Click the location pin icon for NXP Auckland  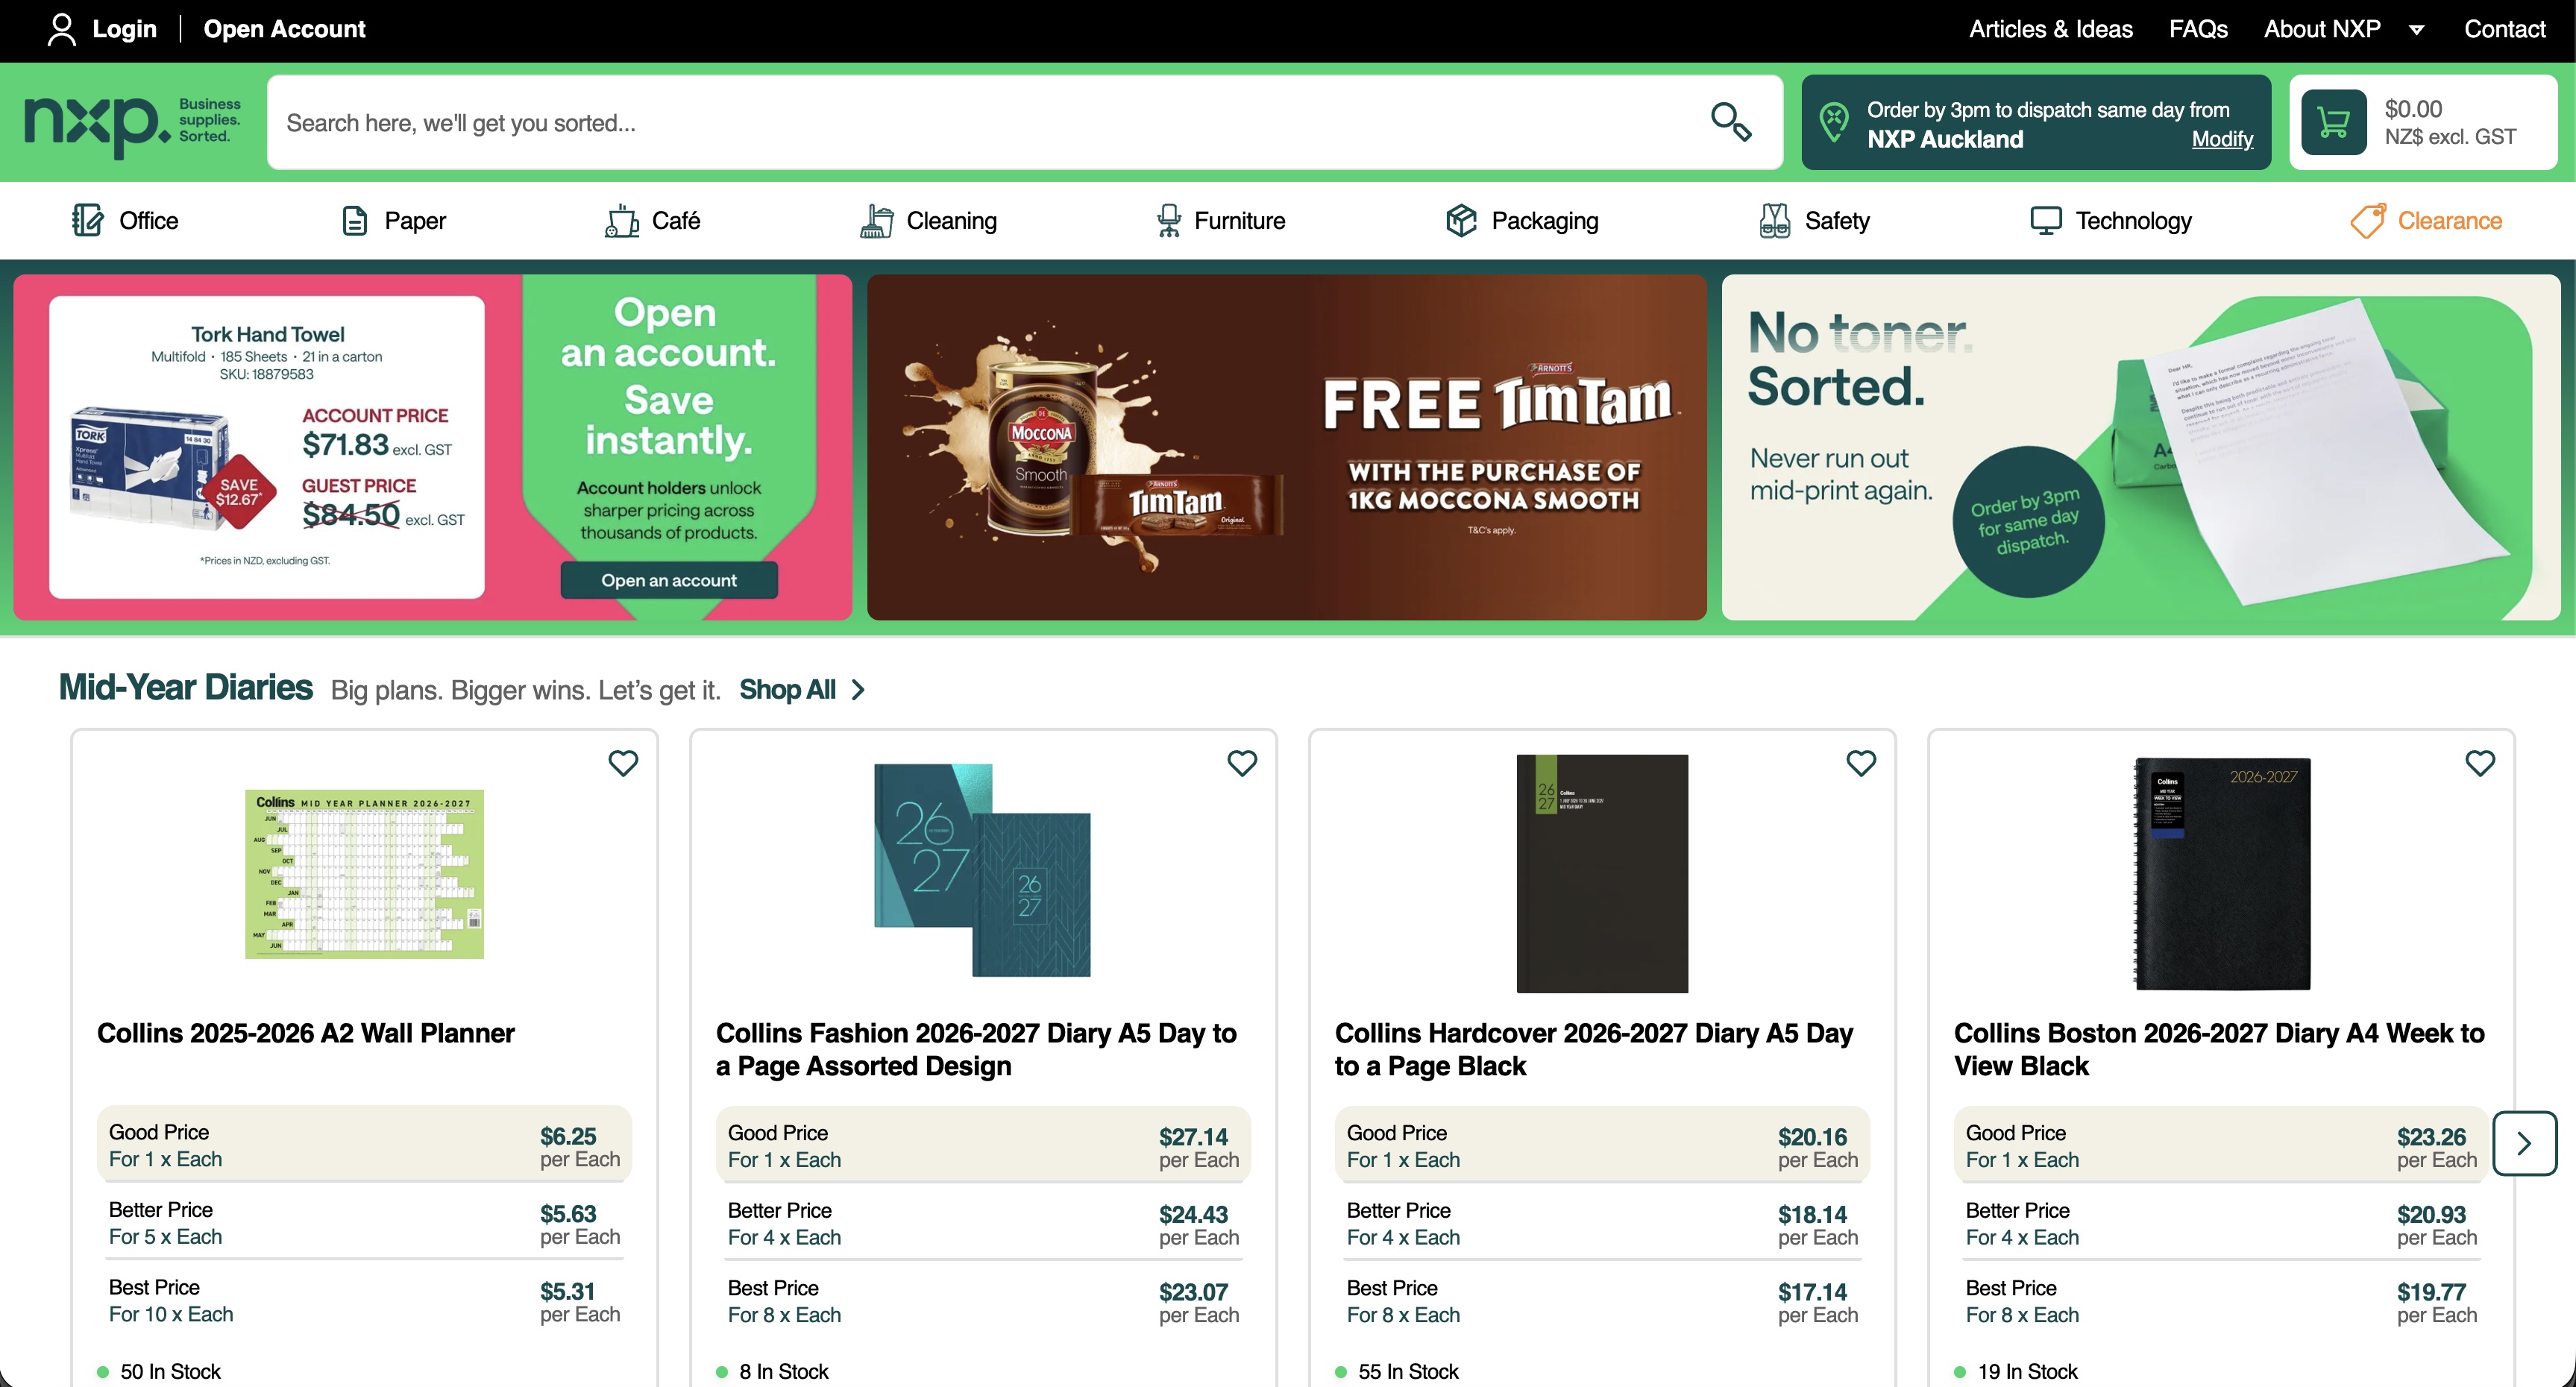[x=1834, y=123]
